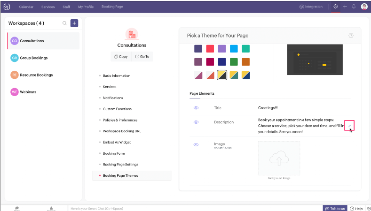Click the plus icon in top bar
This screenshot has width=371, height=211.
coord(345,7)
